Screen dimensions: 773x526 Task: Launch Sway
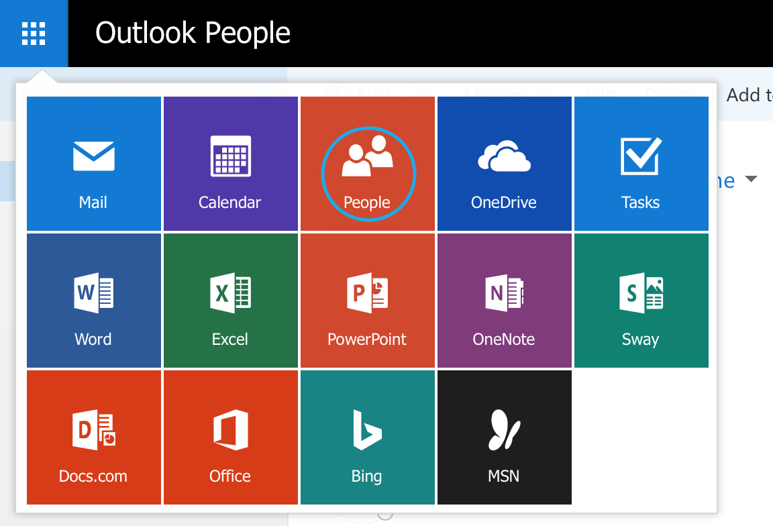click(641, 300)
